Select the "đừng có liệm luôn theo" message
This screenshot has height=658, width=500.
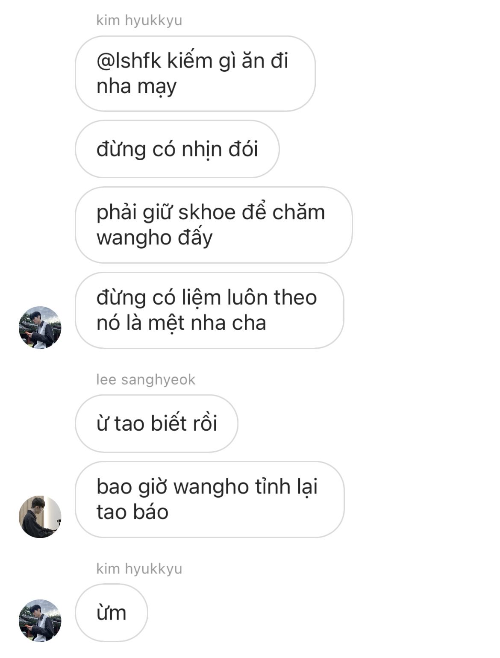[x=209, y=310]
